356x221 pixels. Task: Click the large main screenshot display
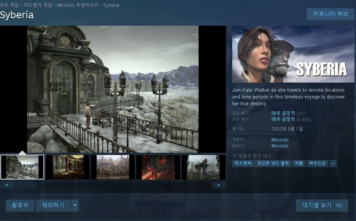coord(113,89)
